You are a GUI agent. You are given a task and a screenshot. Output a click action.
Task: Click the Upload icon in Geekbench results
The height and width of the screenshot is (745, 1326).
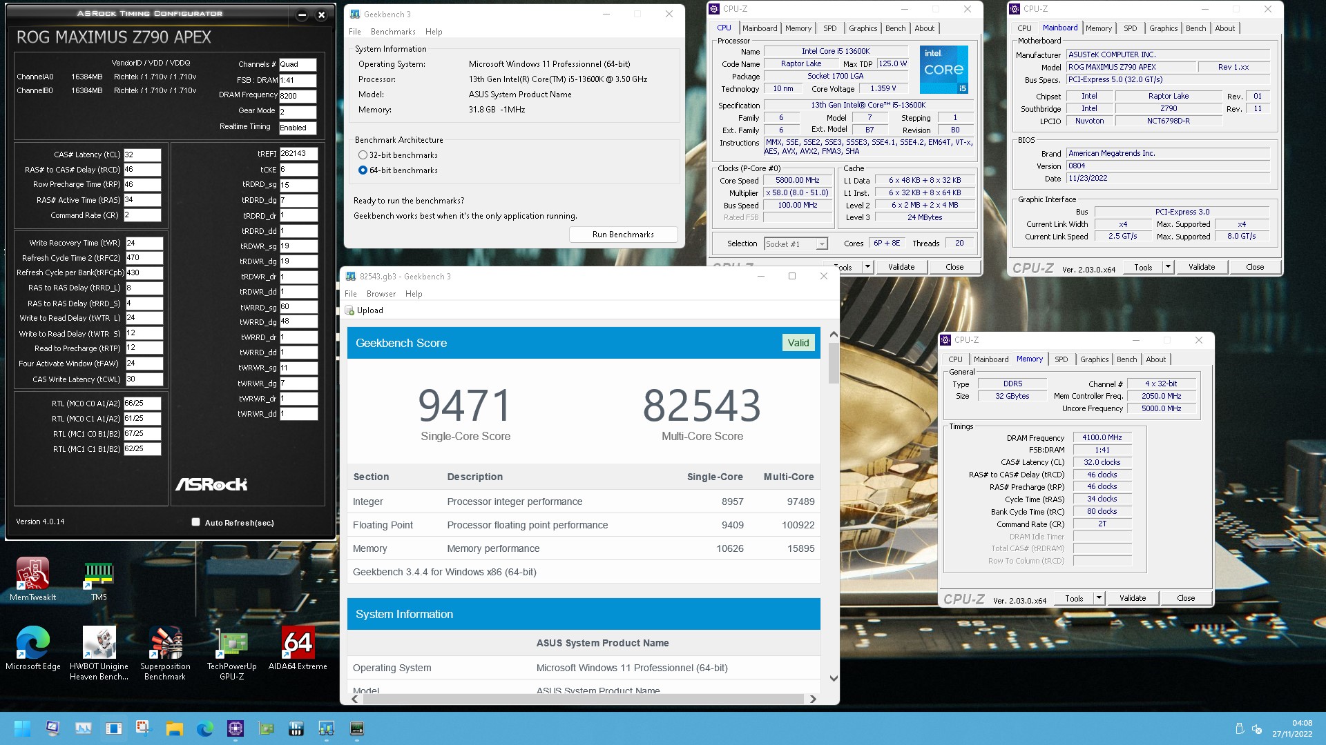349,310
